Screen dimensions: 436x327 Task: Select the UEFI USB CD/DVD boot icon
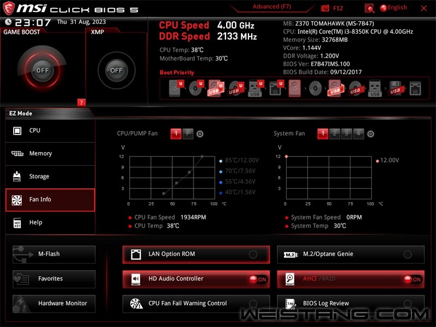tap(236, 88)
